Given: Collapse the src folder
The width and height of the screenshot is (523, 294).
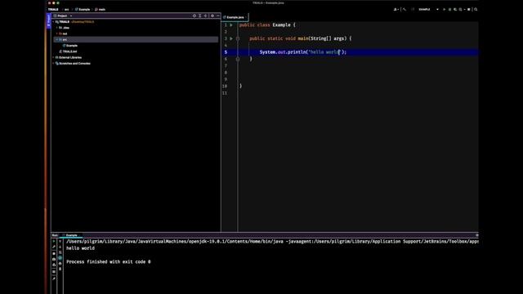Looking at the screenshot, I should 57,40.
